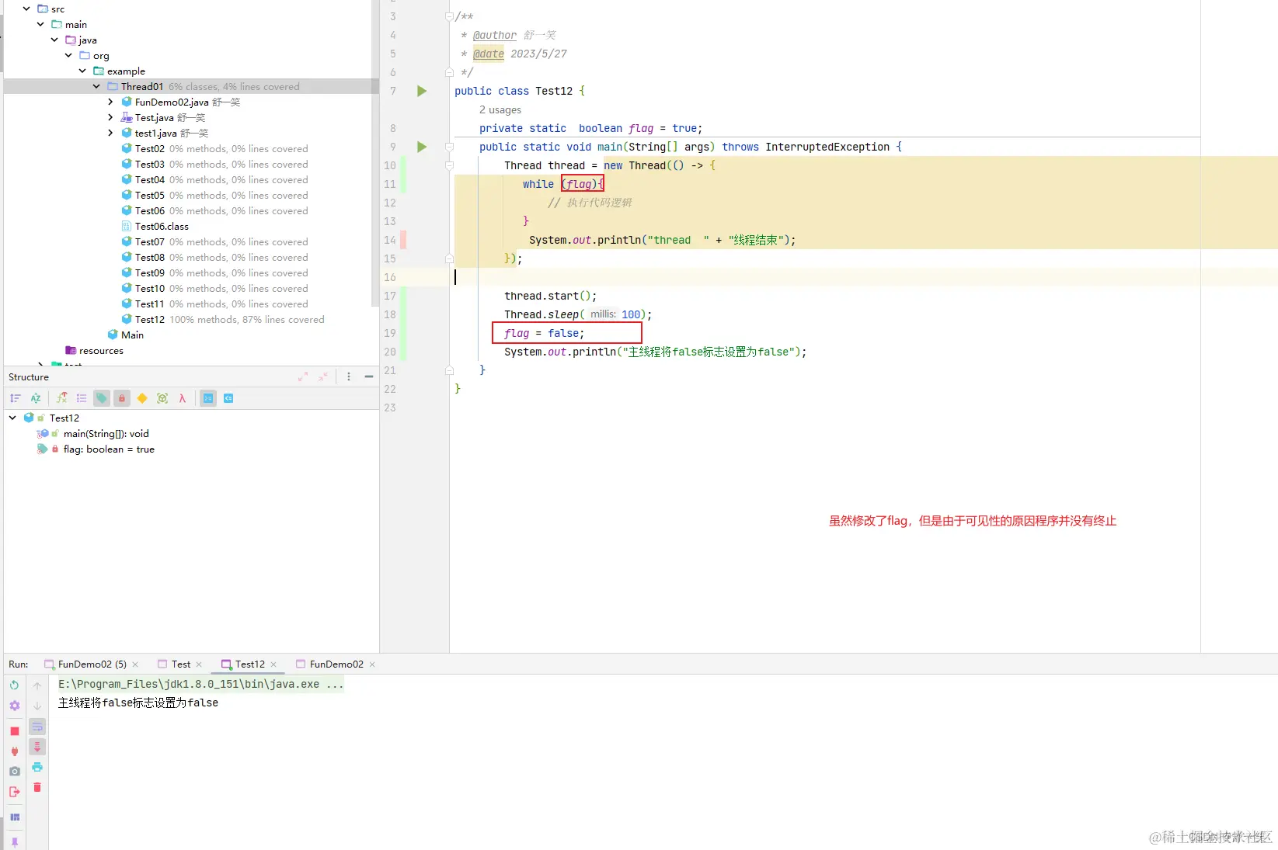Image resolution: width=1278 pixels, height=850 pixels.
Task: Run the Test12 class from gutter
Action: click(422, 91)
